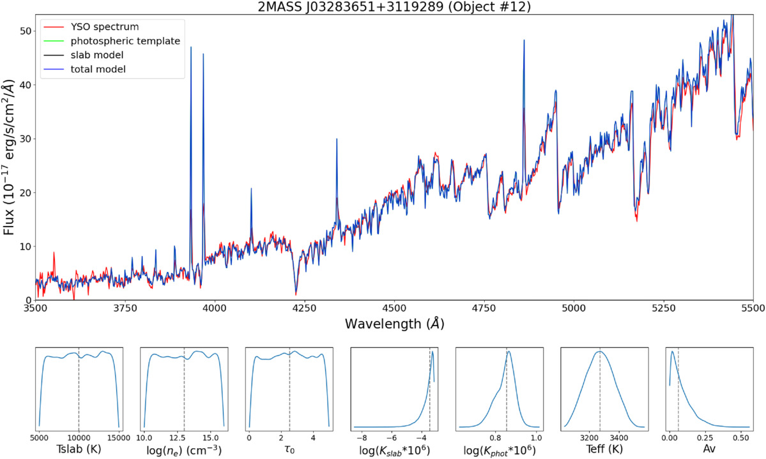The height and width of the screenshot is (459, 766).
Task: Click the 50 flux tick label
Action: pos(26,31)
